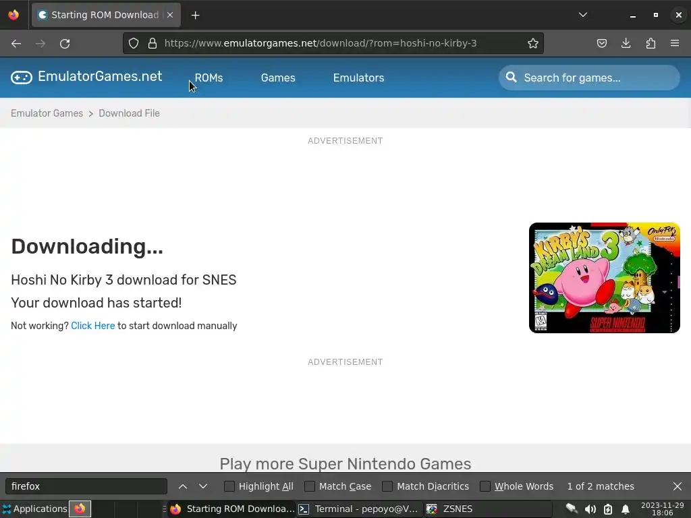
Task: Click 'Hoshi No Kirby 3 download for SNES' text
Action: pyautogui.click(x=124, y=280)
